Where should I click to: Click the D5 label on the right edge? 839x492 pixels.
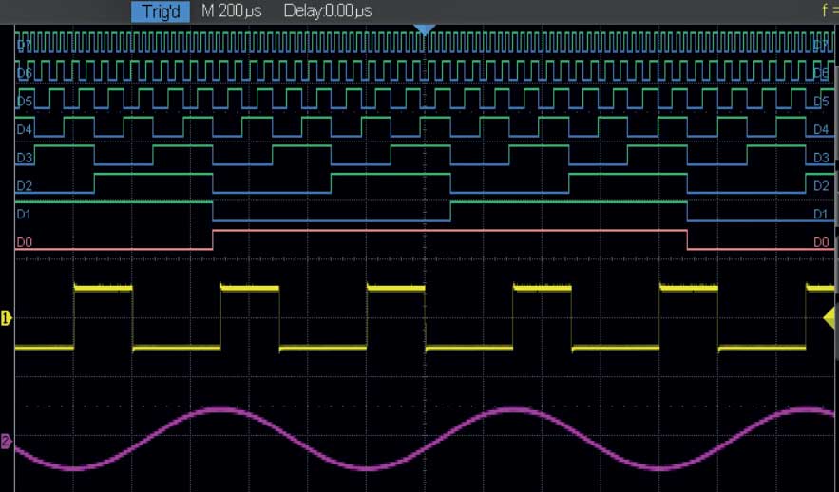pos(821,101)
